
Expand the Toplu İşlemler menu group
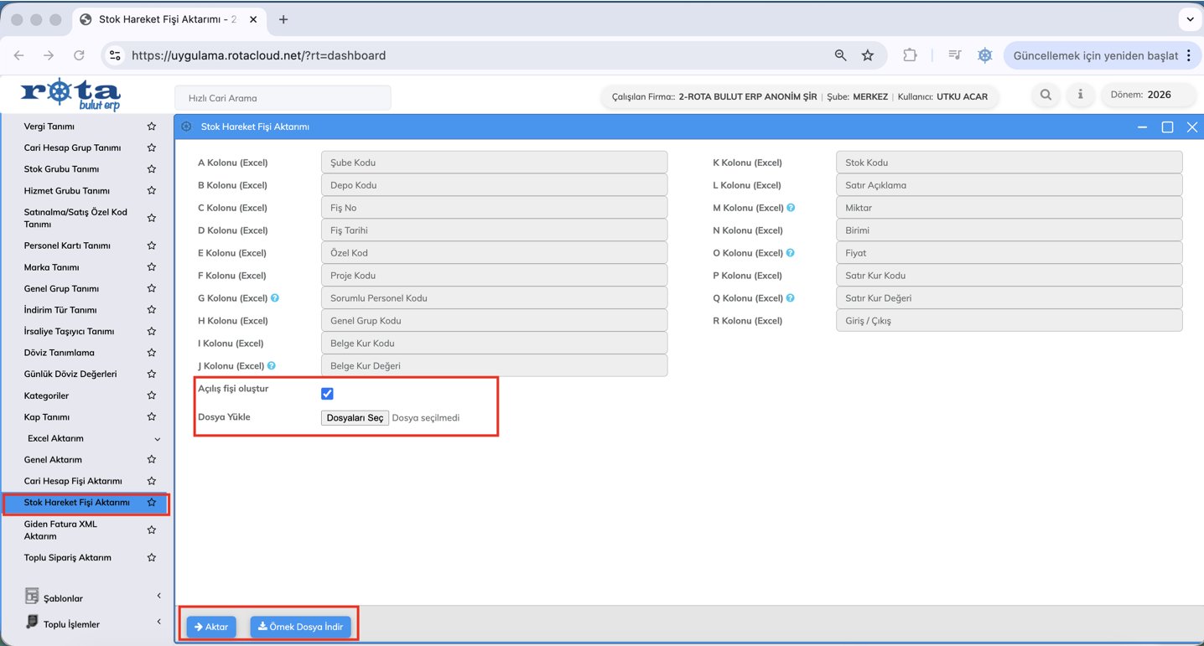click(x=158, y=623)
